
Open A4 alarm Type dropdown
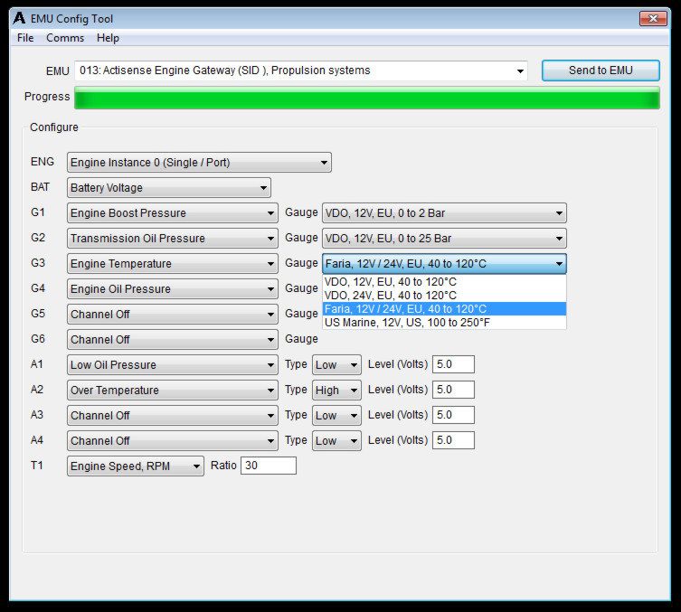(336, 441)
